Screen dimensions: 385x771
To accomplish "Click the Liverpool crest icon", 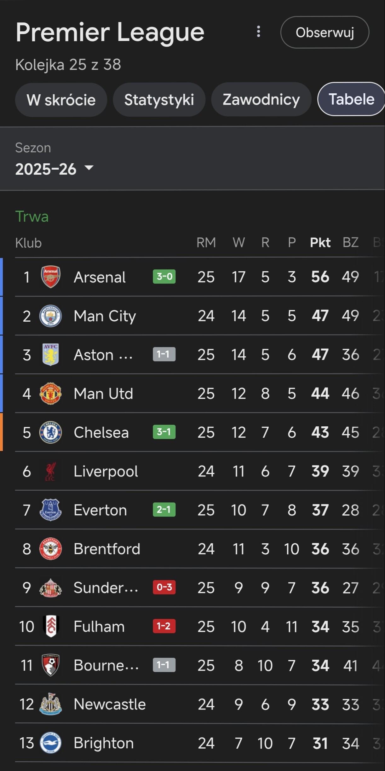I will click(x=50, y=471).
